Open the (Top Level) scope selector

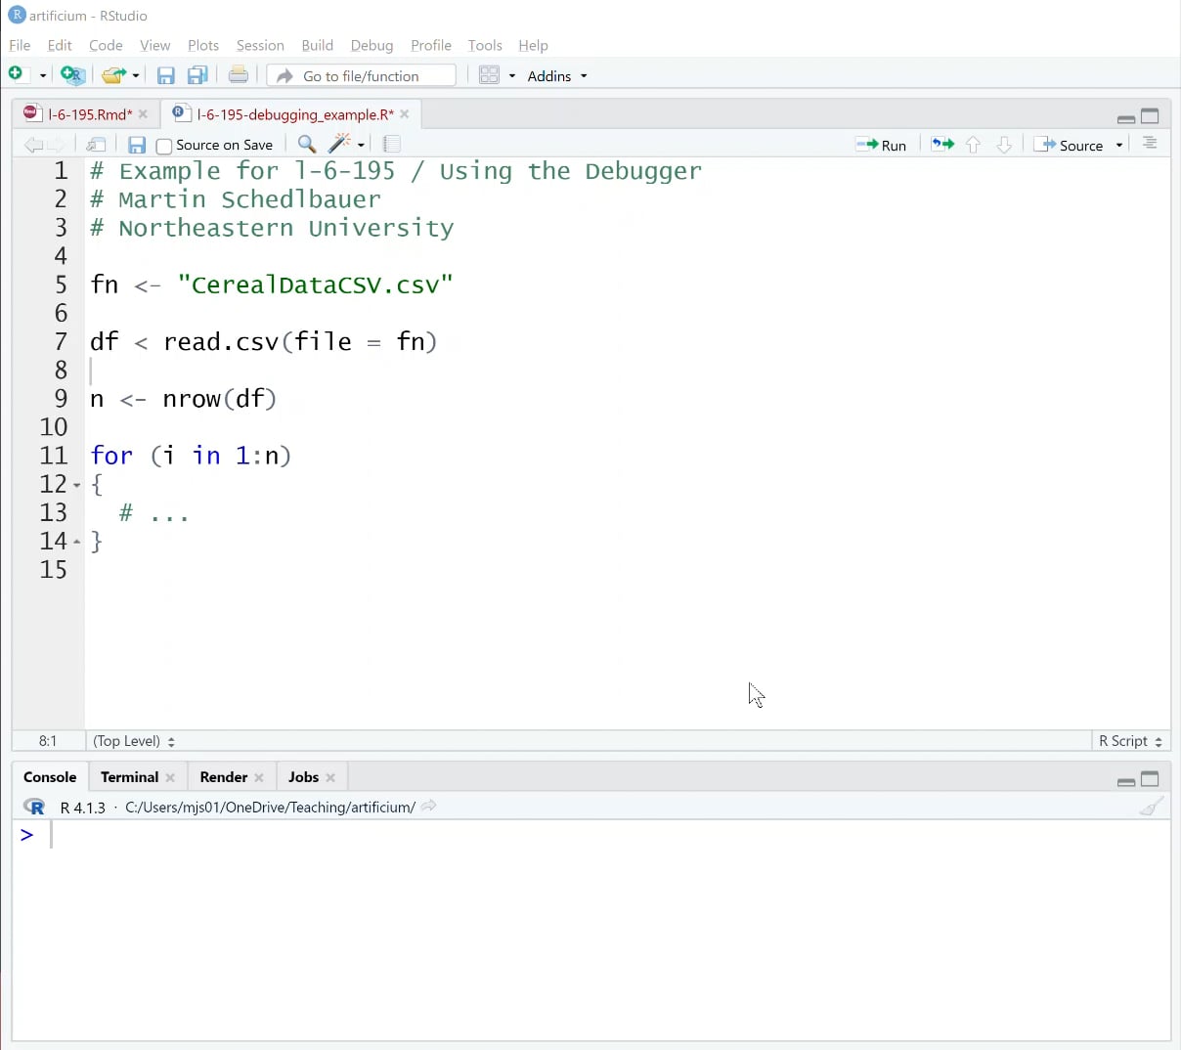click(x=134, y=741)
